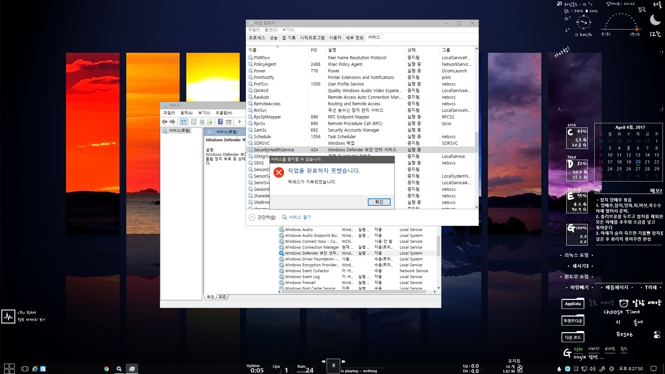Start the service with the play icon
Image resolution: width=665 pixels, height=374 pixels.
(239, 122)
